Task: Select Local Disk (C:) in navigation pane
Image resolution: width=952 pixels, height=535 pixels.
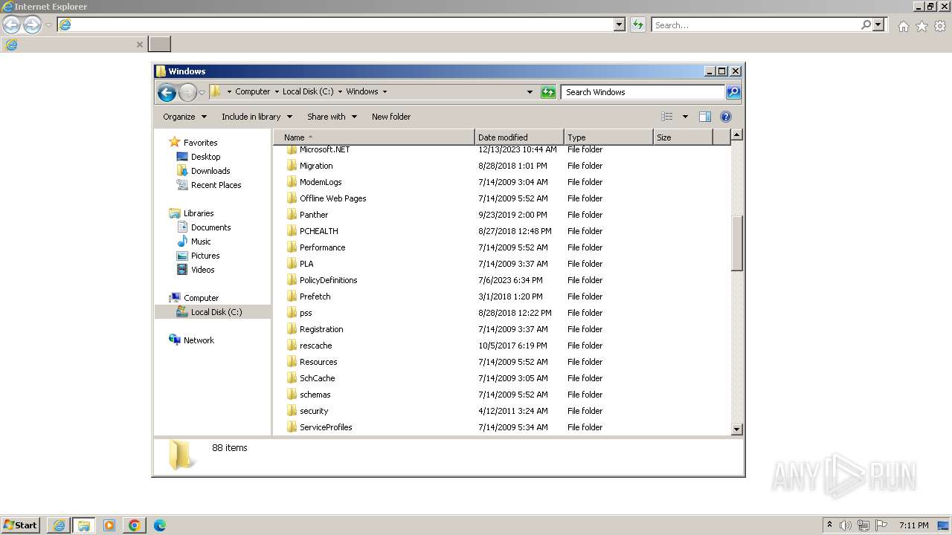Action: (216, 312)
